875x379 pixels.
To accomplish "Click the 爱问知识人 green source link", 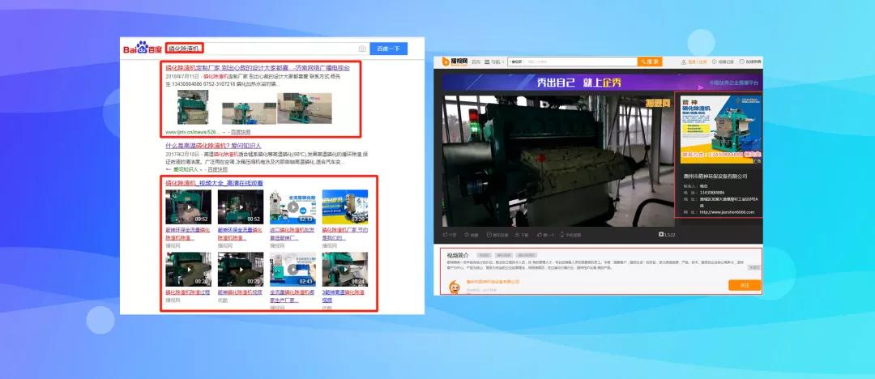I will 186,169.
